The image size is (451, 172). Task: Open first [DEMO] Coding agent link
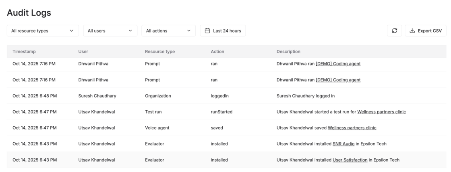(x=338, y=64)
